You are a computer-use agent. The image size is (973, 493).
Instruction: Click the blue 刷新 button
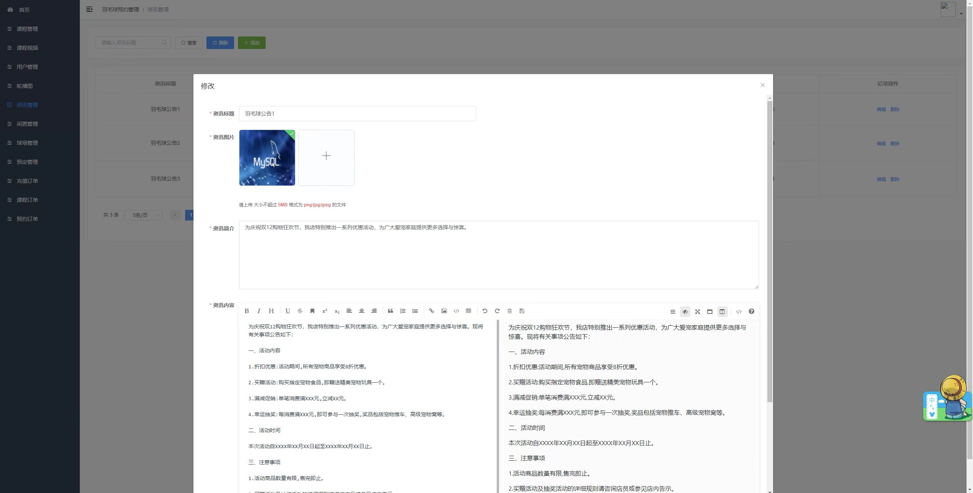coord(220,43)
